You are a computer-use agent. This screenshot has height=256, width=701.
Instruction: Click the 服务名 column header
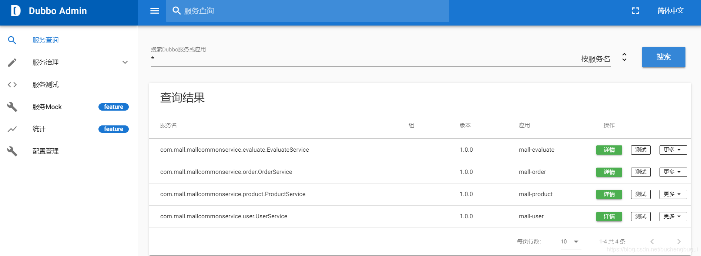[x=168, y=125]
